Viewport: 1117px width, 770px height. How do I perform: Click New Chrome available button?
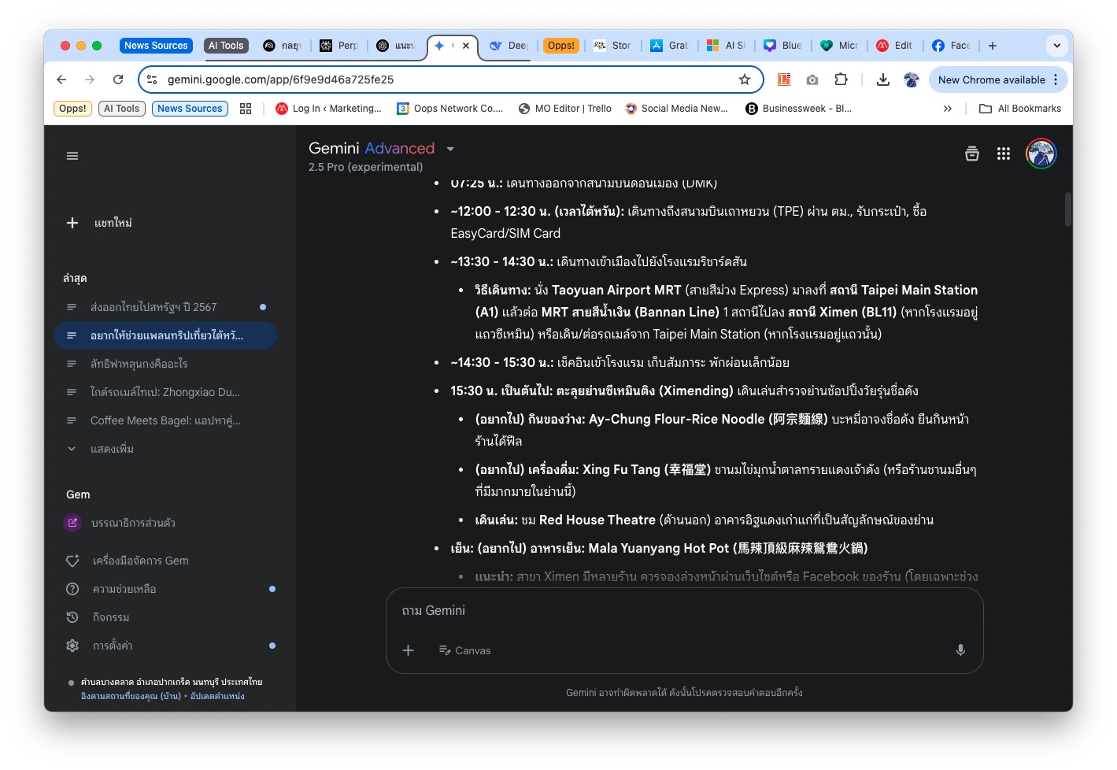pos(991,80)
